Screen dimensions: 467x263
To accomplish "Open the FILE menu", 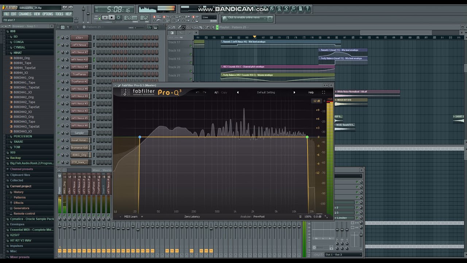I will 6,14.
